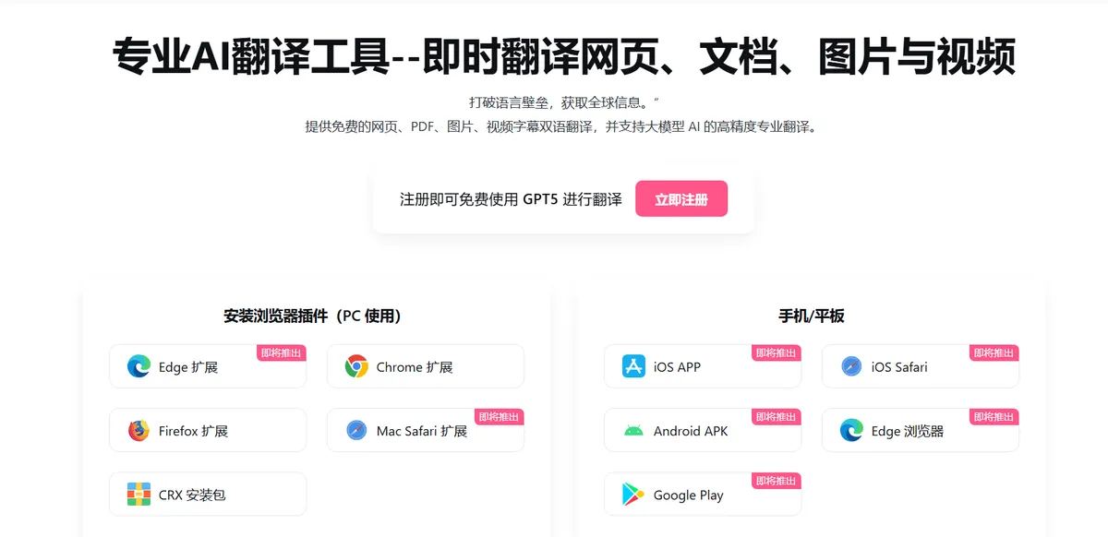
Task: Click the iOS Safari compass icon
Action: pos(851,366)
